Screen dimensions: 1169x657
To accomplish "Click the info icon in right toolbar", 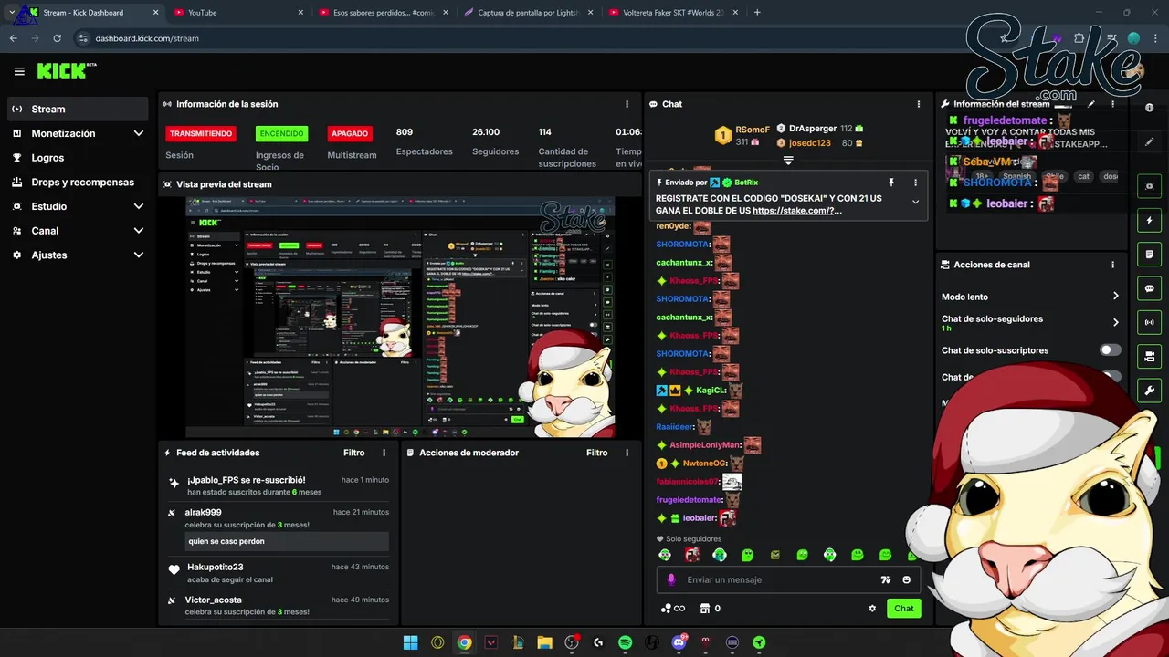I will pos(1150,108).
